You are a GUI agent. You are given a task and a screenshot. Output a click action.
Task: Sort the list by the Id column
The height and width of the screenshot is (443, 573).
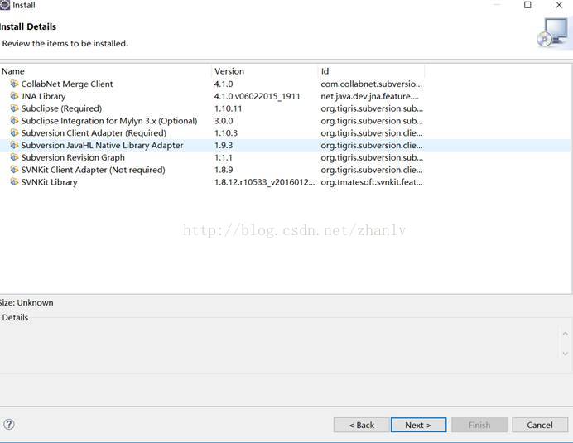[371, 71]
